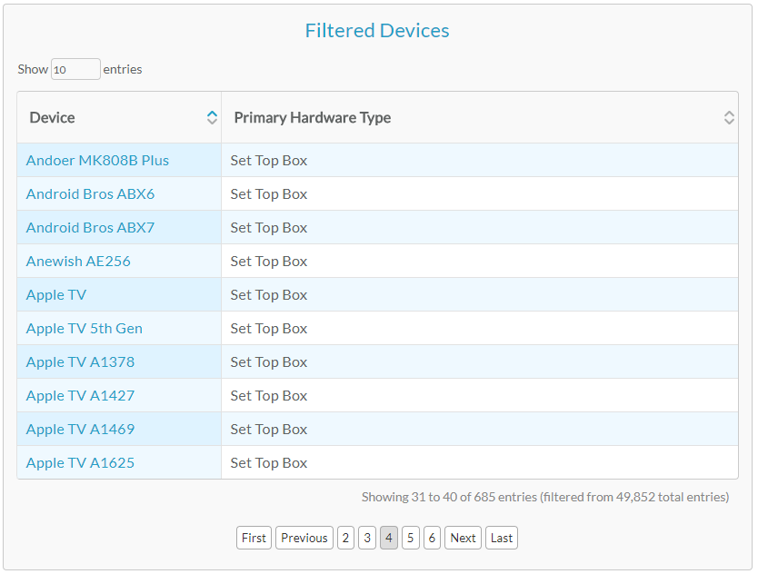758x574 pixels.
Task: Go to Previous page
Action: pyautogui.click(x=304, y=538)
